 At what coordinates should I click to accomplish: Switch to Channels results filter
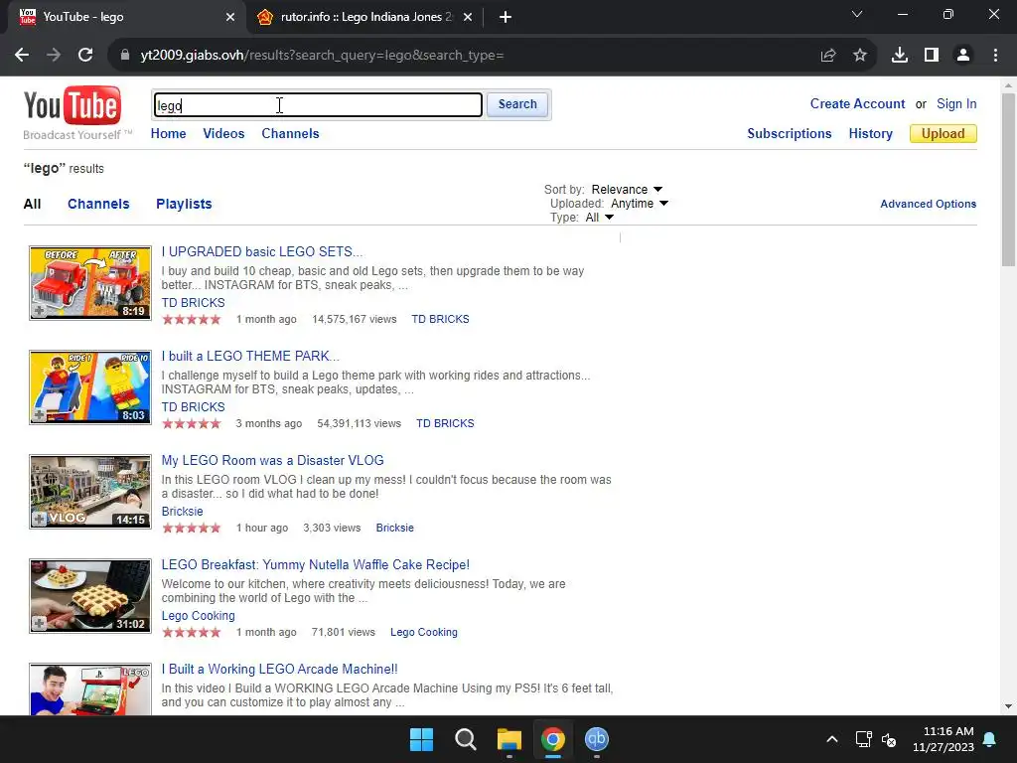click(98, 204)
